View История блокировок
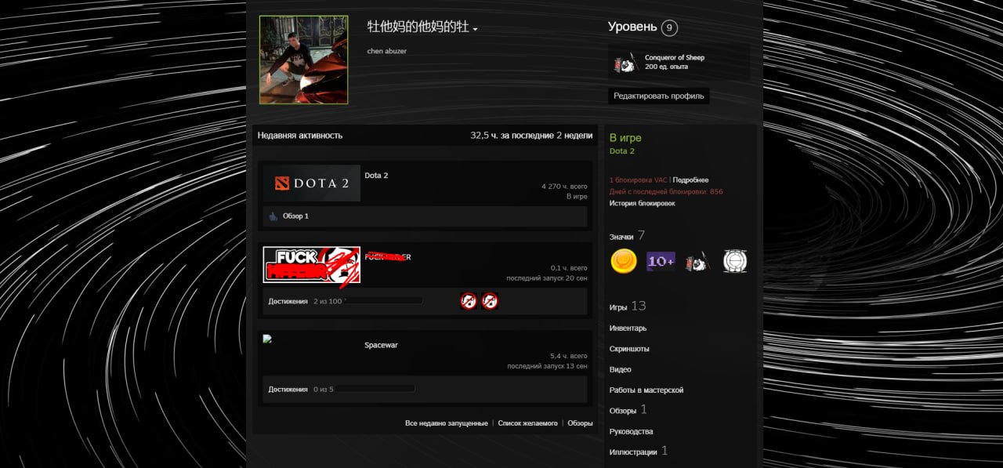The height and width of the screenshot is (468, 1003). 642,203
